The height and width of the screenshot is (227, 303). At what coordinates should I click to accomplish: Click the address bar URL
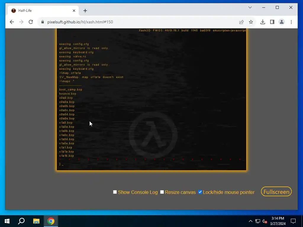click(x=80, y=22)
